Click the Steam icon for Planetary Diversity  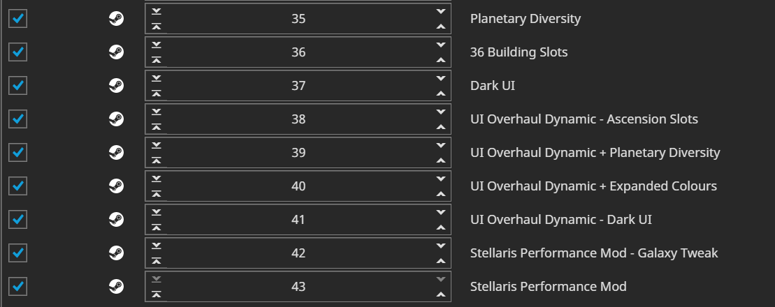click(116, 19)
